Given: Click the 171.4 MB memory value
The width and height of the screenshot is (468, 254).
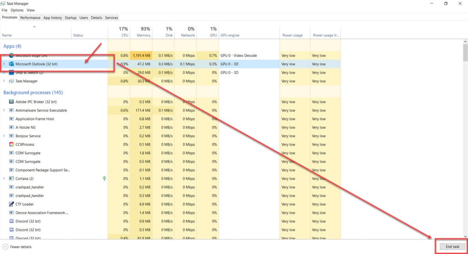Looking at the screenshot, I should tap(143, 111).
